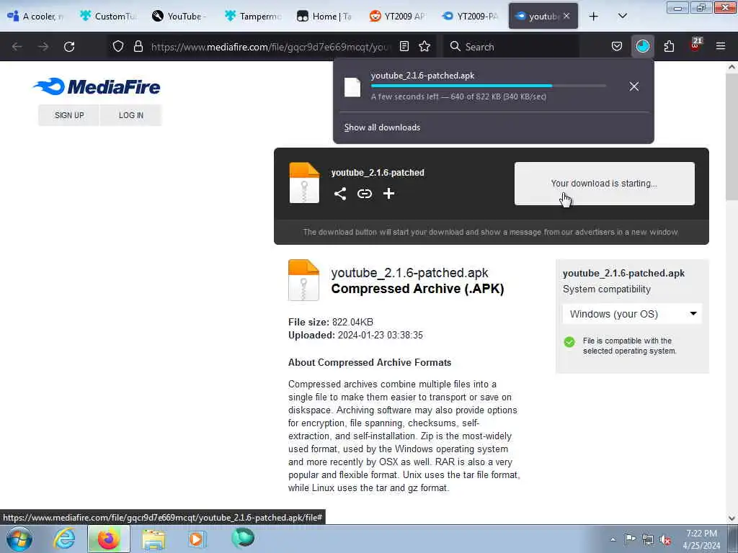Switch to the YT2009 AP tab
Viewport: 738px width, 553px height.
(399, 16)
